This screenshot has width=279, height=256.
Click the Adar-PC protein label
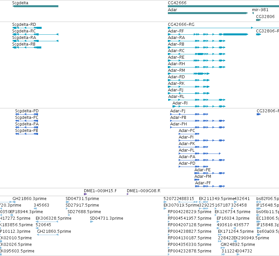[x=187, y=131]
